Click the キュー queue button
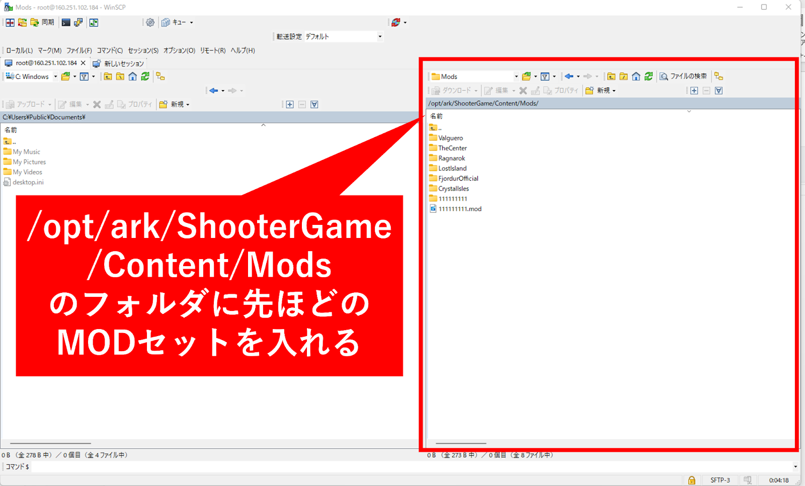This screenshot has width=805, height=486. [174, 23]
